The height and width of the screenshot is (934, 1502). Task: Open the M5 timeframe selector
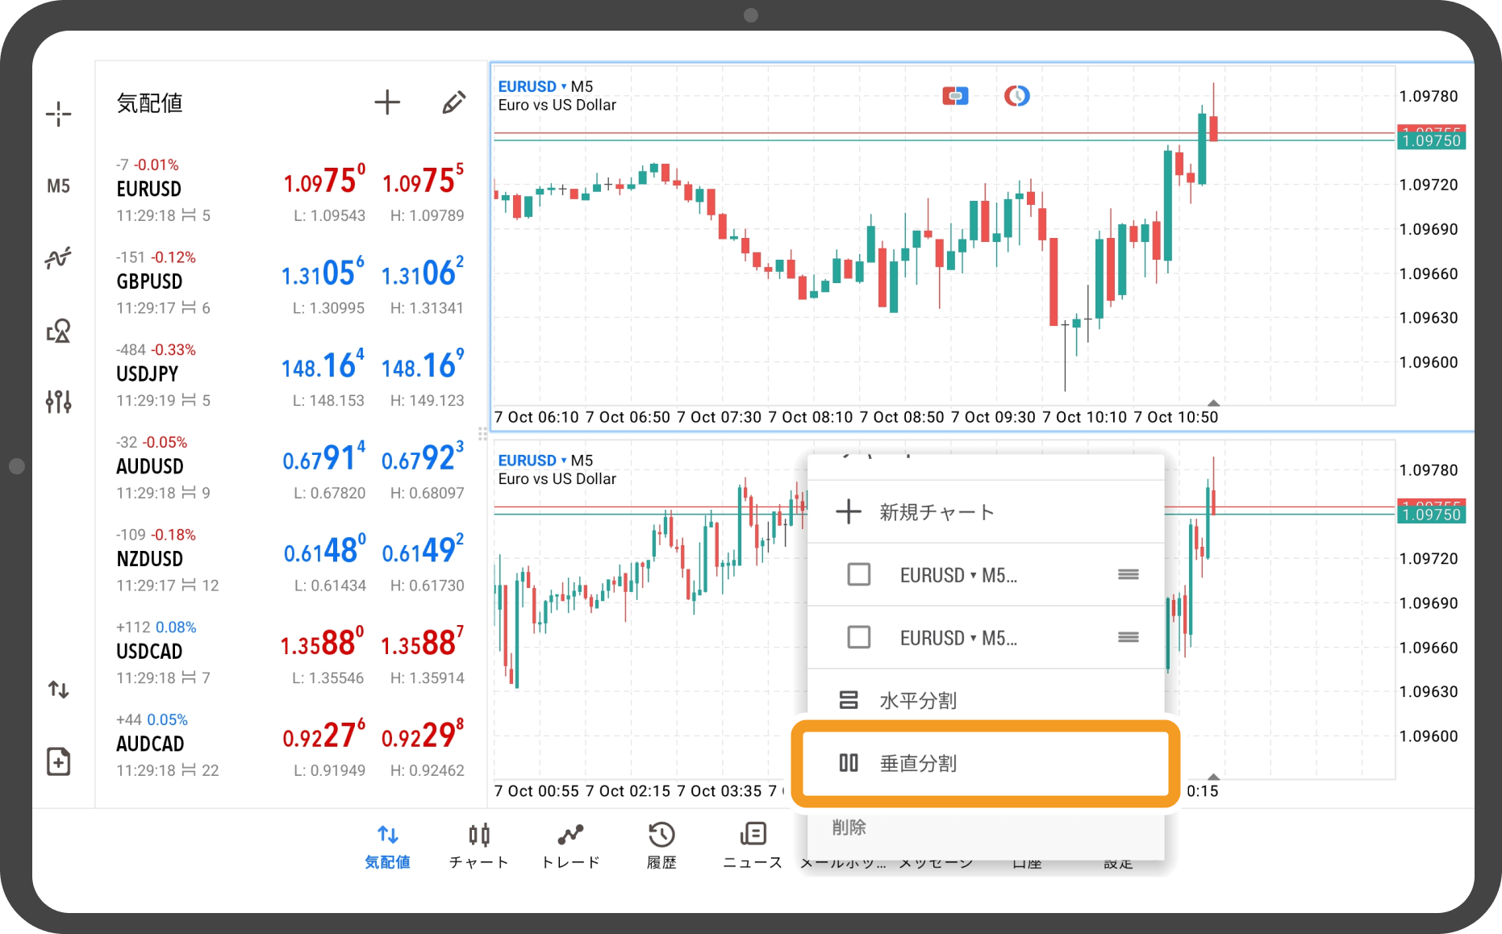click(58, 186)
